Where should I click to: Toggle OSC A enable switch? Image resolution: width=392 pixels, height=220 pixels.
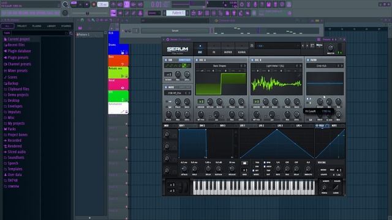(197, 60)
